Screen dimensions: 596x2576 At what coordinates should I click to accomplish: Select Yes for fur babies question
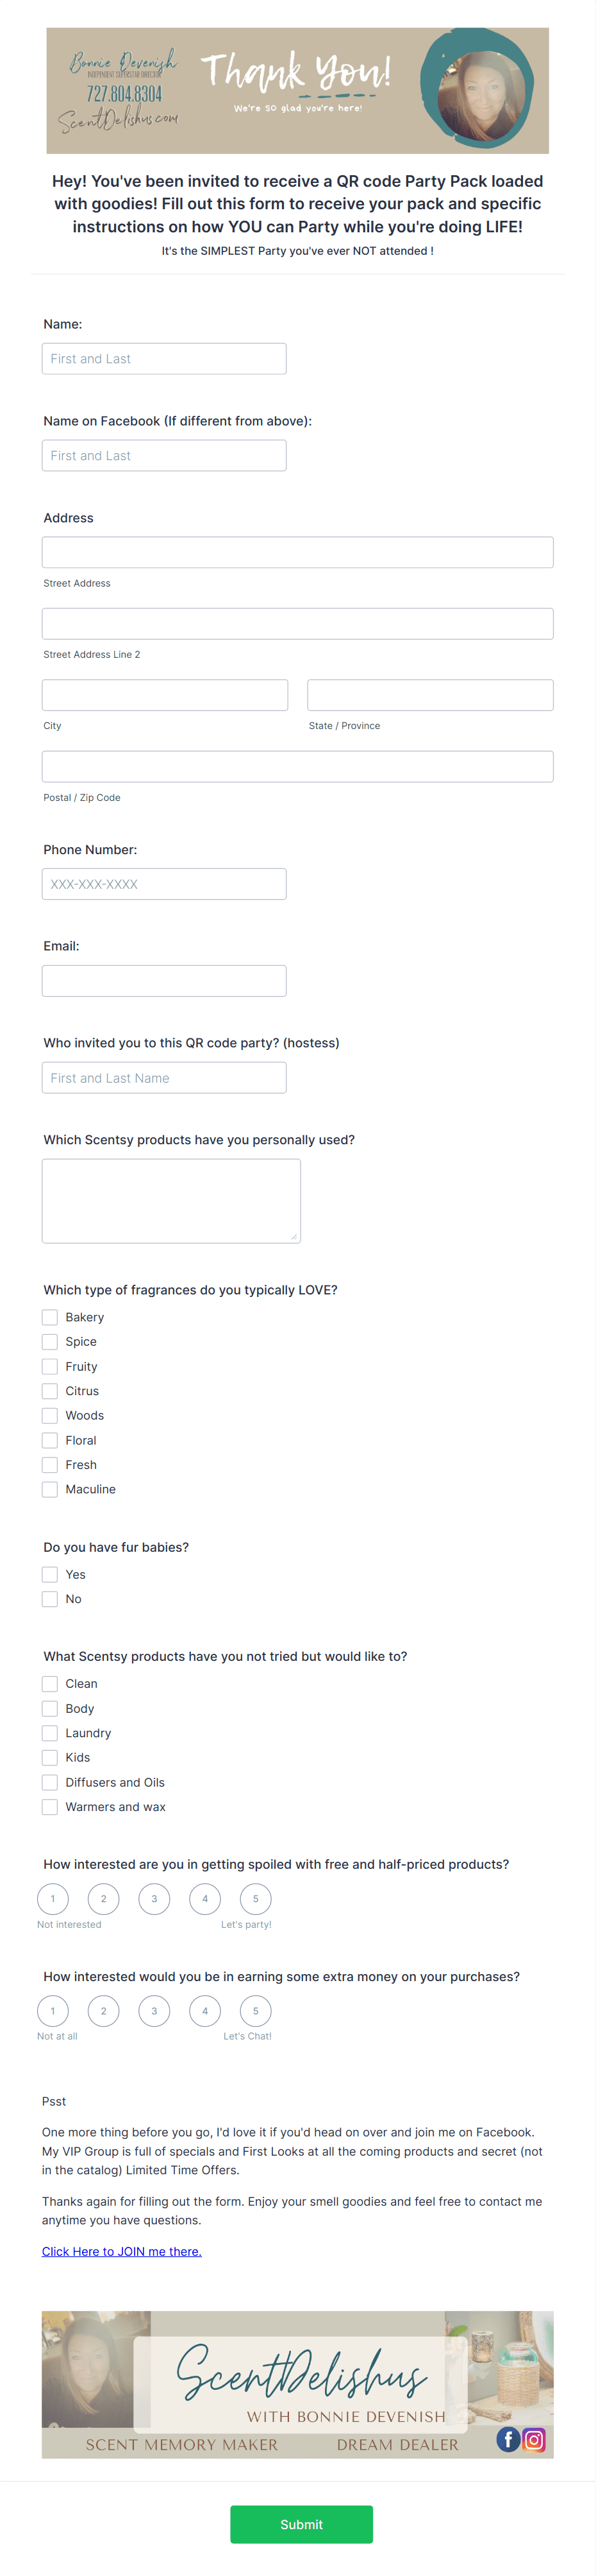click(49, 1574)
